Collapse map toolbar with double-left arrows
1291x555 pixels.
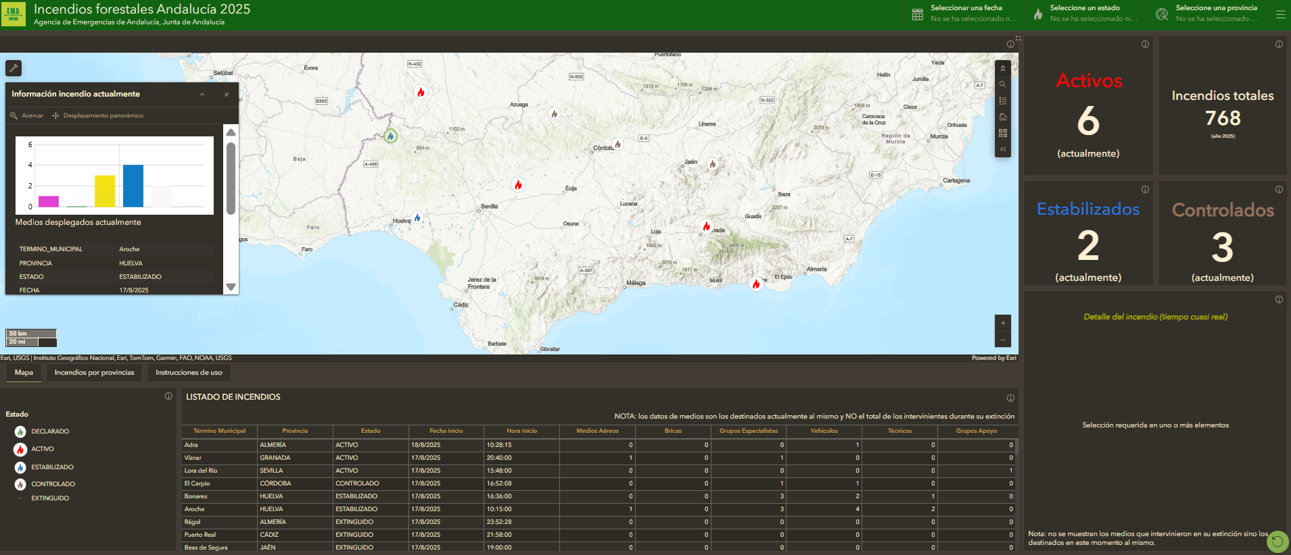click(1003, 149)
